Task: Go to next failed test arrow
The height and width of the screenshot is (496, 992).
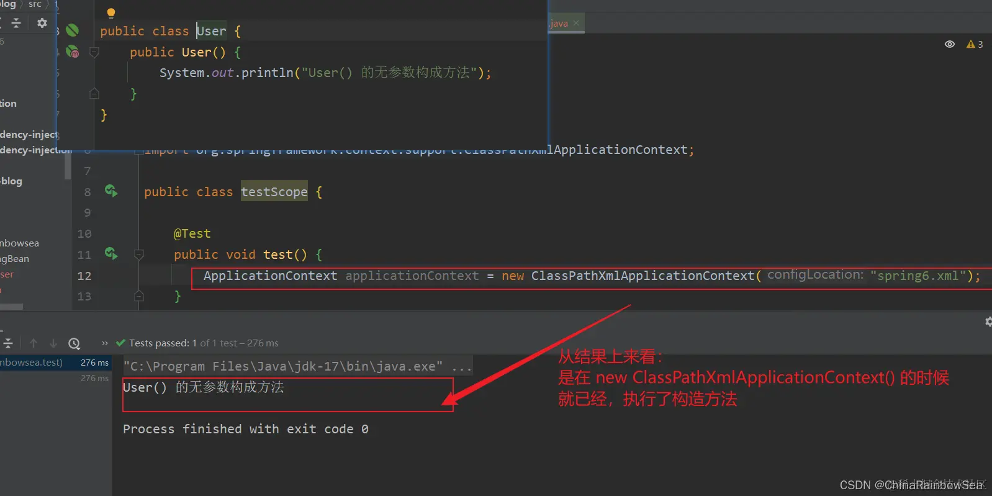Action: (x=53, y=343)
